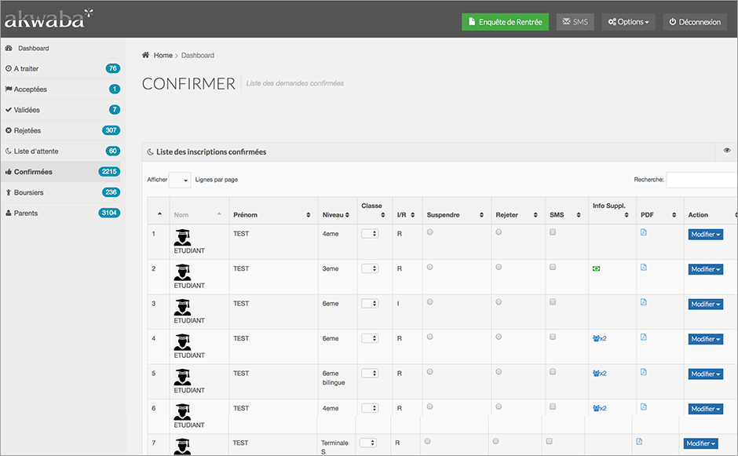The width and height of the screenshot is (738, 456).
Task: Click the siblings x2 icon in row 6
Action: click(600, 408)
